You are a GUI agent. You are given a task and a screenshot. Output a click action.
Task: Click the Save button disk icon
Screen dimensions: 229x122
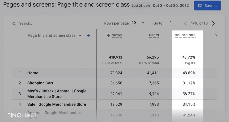point(200,6)
